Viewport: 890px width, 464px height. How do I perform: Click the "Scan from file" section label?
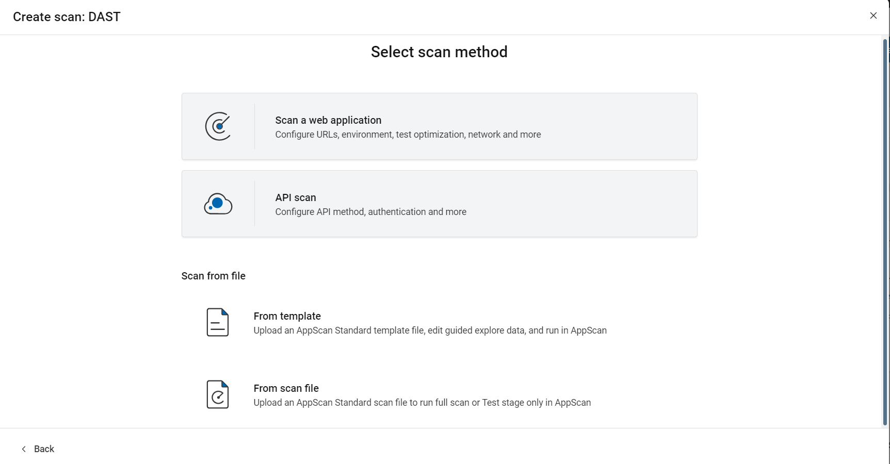(x=213, y=276)
